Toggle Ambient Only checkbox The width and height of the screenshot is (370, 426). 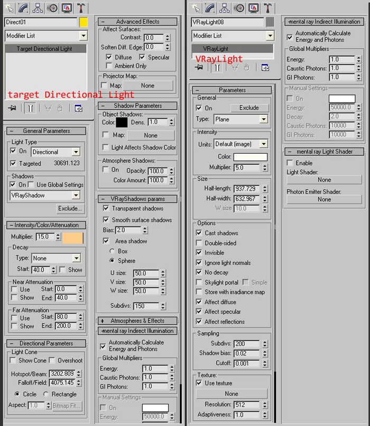click(x=109, y=66)
